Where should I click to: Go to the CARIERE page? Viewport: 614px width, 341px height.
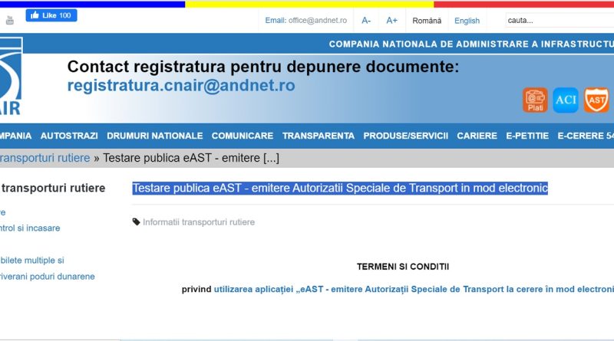point(477,136)
